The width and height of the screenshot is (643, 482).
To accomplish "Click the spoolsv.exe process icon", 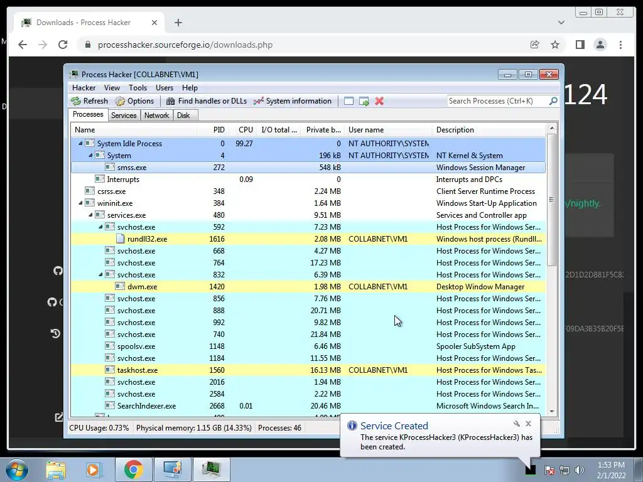I will coord(109,346).
